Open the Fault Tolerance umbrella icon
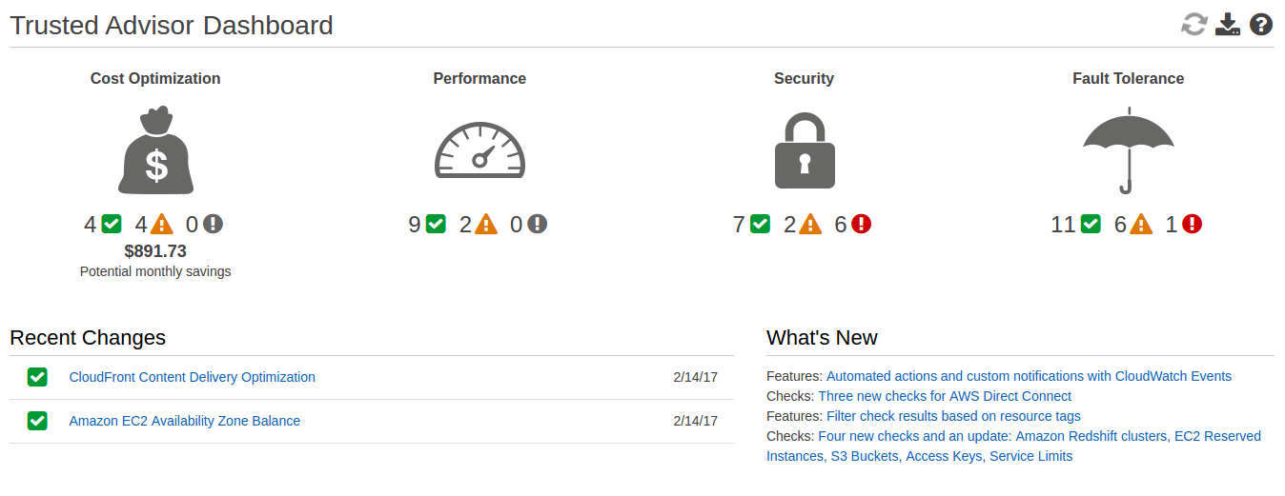Screen dimensions: 1285x496 point(1129,150)
